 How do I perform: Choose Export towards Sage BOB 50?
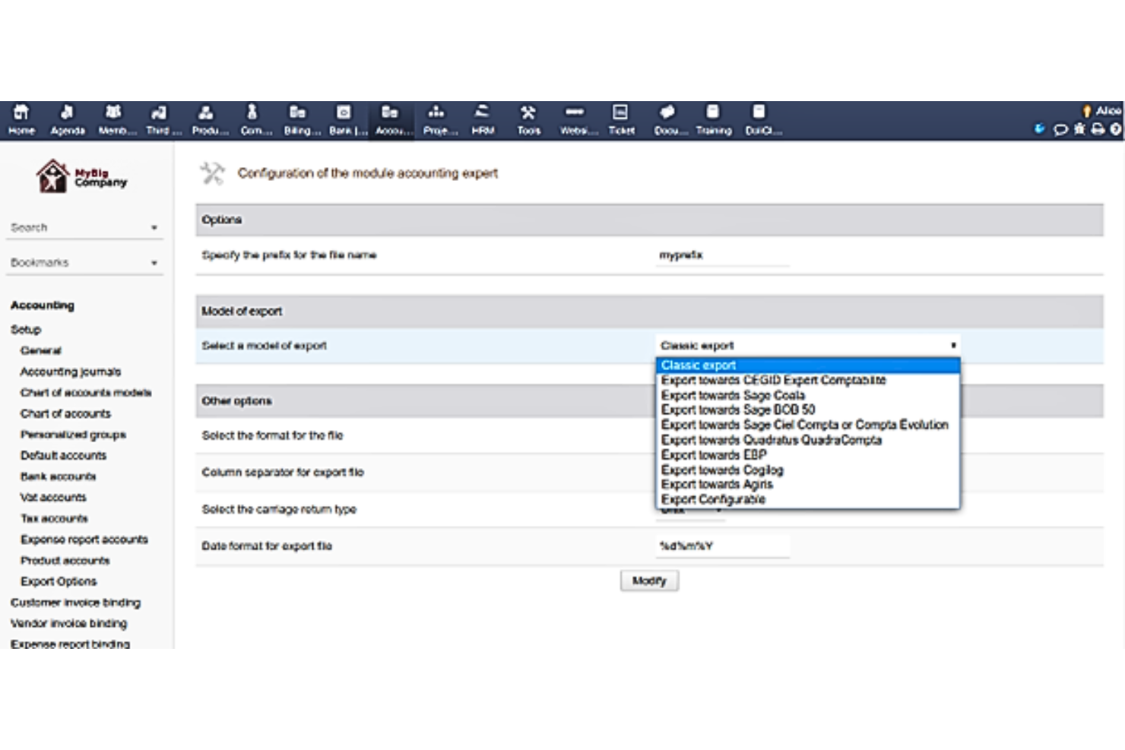(x=808, y=410)
